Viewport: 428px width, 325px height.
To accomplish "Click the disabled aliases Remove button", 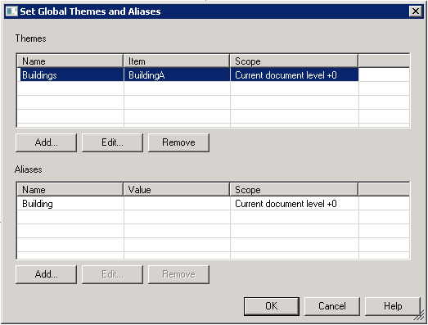I will click(178, 274).
